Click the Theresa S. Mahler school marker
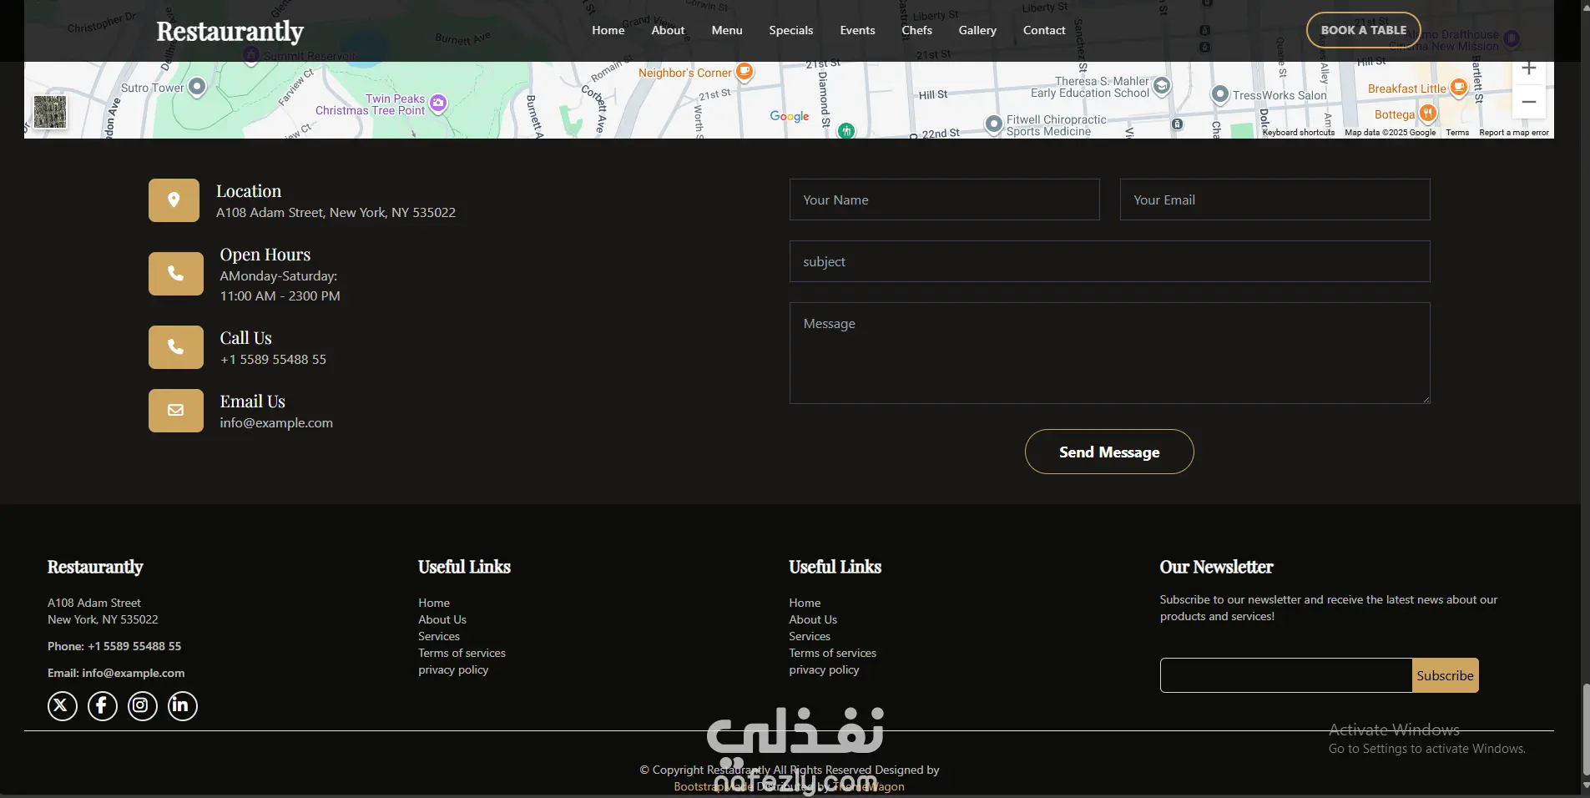This screenshot has height=798, width=1590. (x=1161, y=86)
